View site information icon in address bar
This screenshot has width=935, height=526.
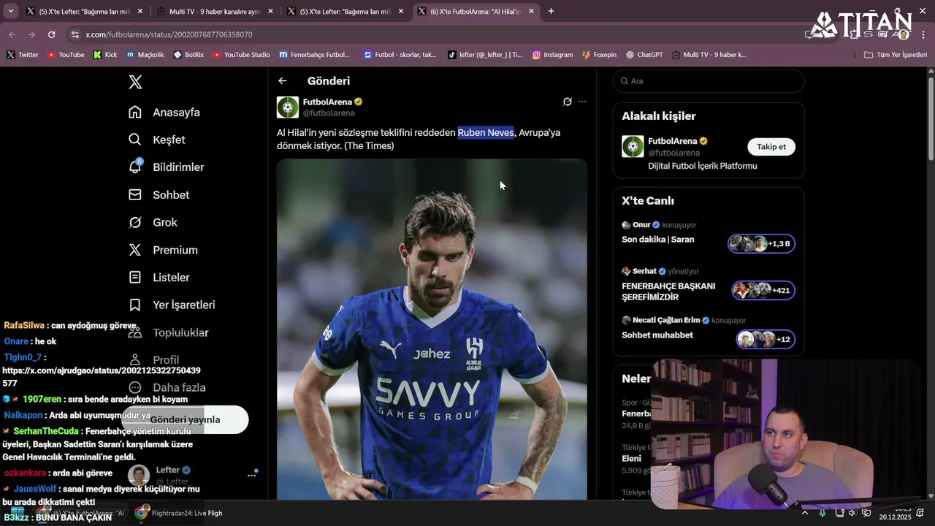coord(75,34)
